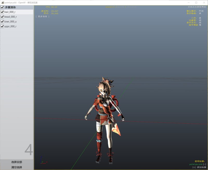The width and height of the screenshot is (208, 170).
Task: Click the 顶点 vertex count value
Action: click(x=55, y=13)
